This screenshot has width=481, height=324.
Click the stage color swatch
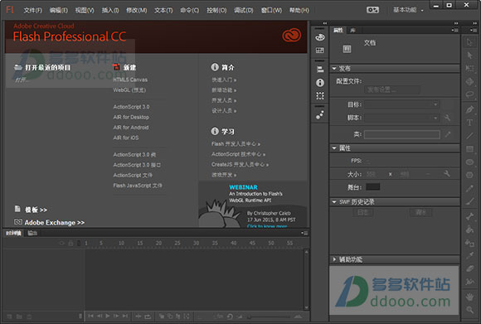pos(372,187)
